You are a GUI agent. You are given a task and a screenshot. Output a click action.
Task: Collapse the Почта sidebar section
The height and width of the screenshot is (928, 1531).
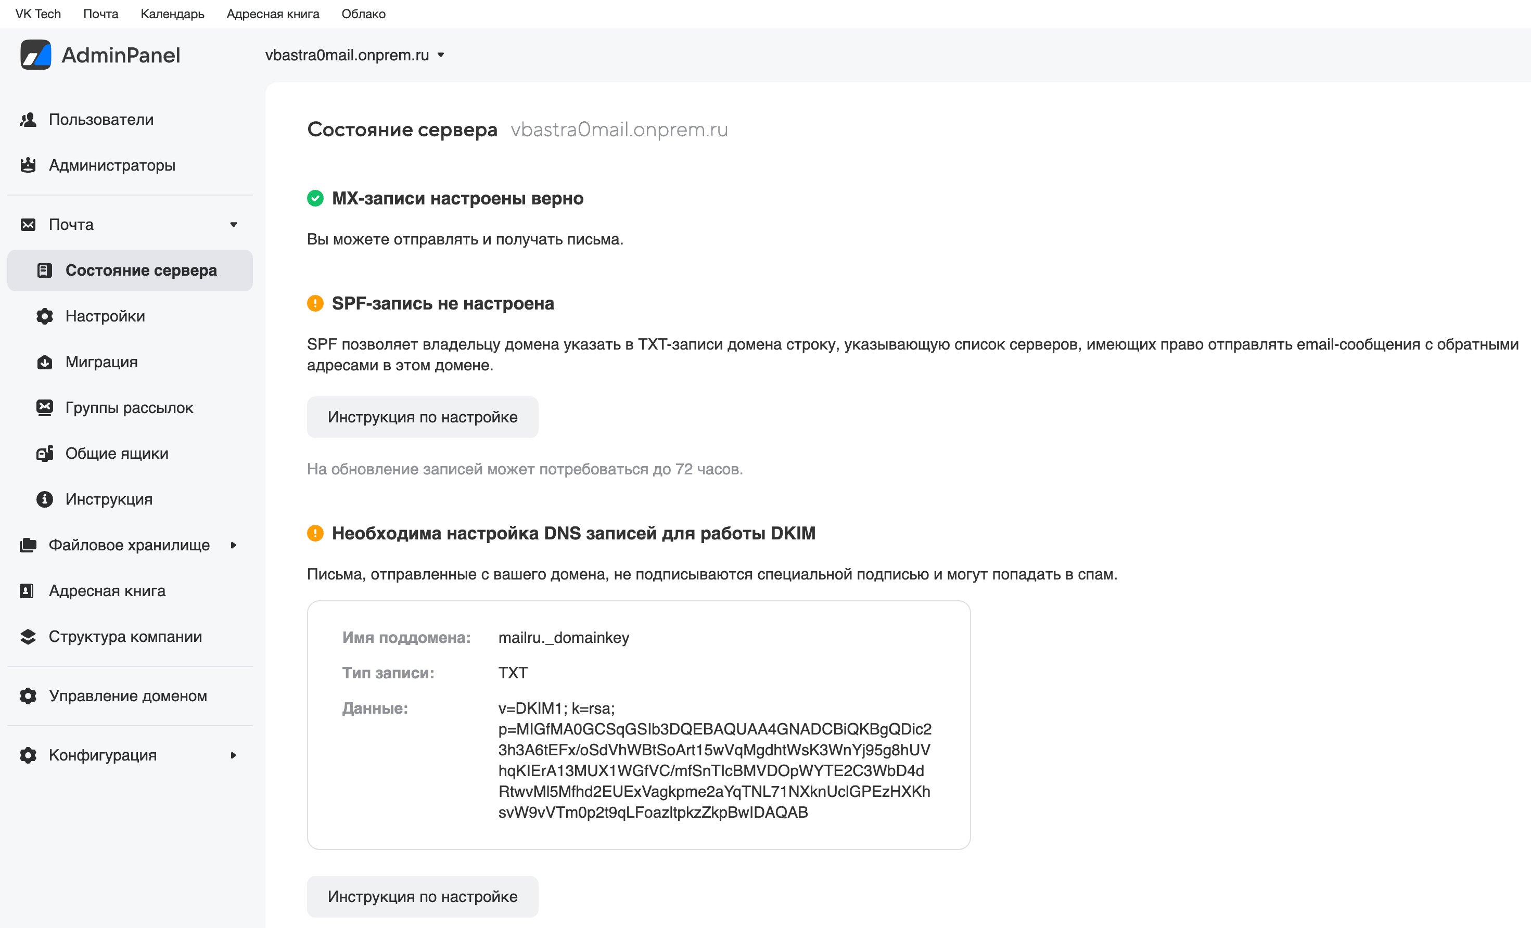tap(234, 224)
